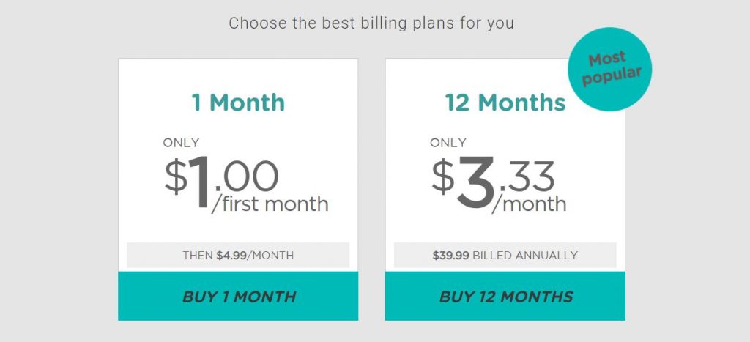Select the 1 Month plan heading
This screenshot has width=750, height=342.
tap(238, 103)
